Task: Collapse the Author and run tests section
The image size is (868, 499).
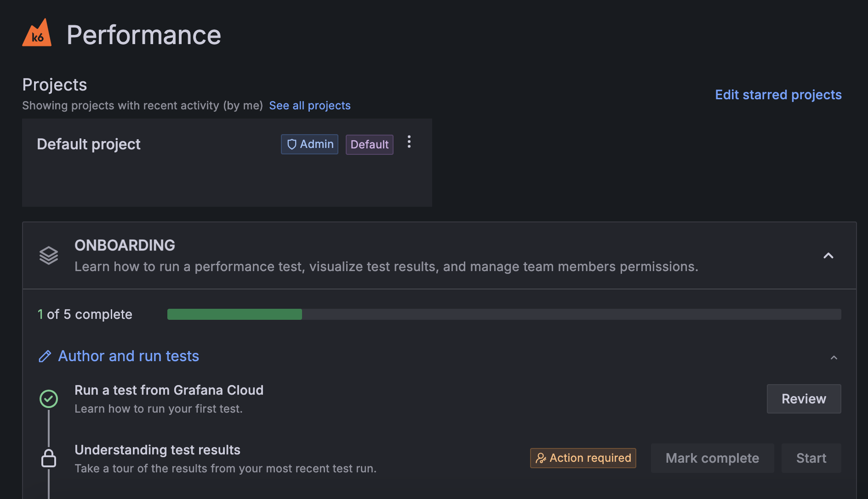Action: click(834, 357)
